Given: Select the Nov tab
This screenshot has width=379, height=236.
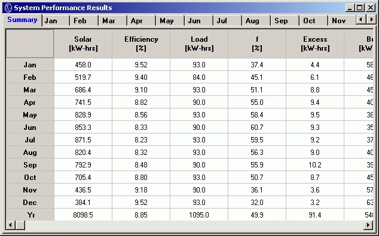Looking at the screenshot, I should (x=342, y=21).
